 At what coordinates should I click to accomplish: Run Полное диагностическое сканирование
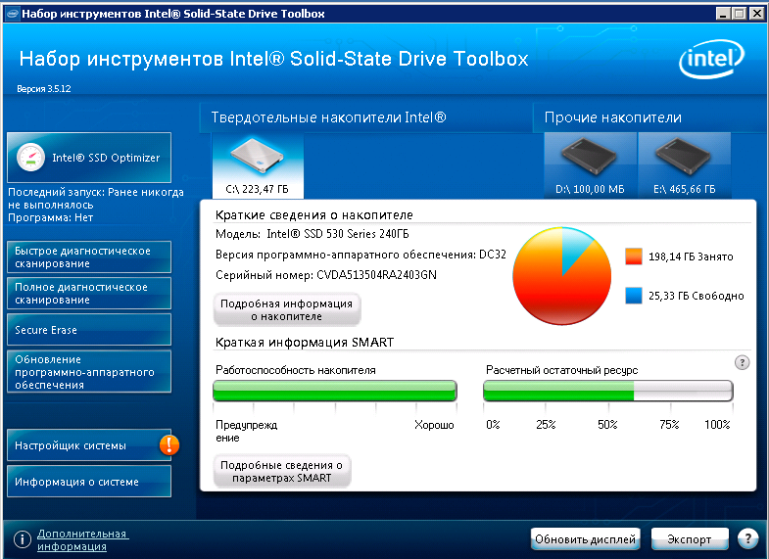tap(89, 293)
